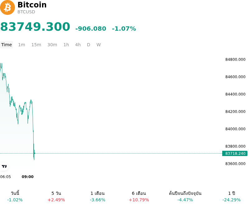This screenshot has height=206, width=249.
Task: Change chart to weekly W interval
Action: click(99, 45)
